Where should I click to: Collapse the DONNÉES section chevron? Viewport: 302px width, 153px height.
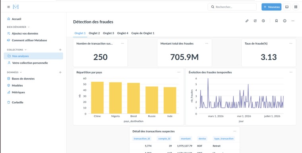coord(21,72)
